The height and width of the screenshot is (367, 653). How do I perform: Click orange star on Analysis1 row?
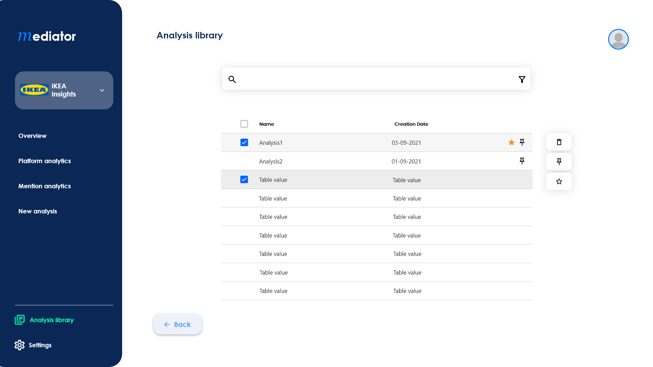tap(511, 142)
